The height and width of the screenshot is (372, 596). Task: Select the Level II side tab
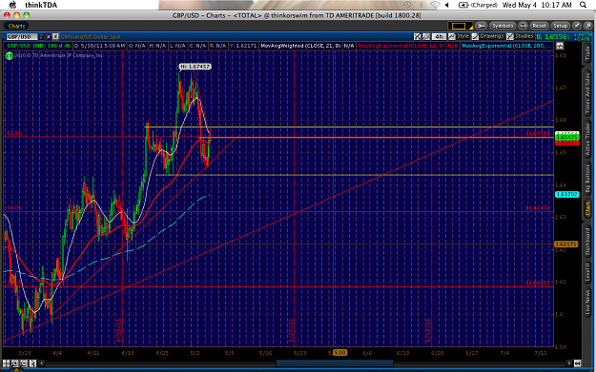587,272
